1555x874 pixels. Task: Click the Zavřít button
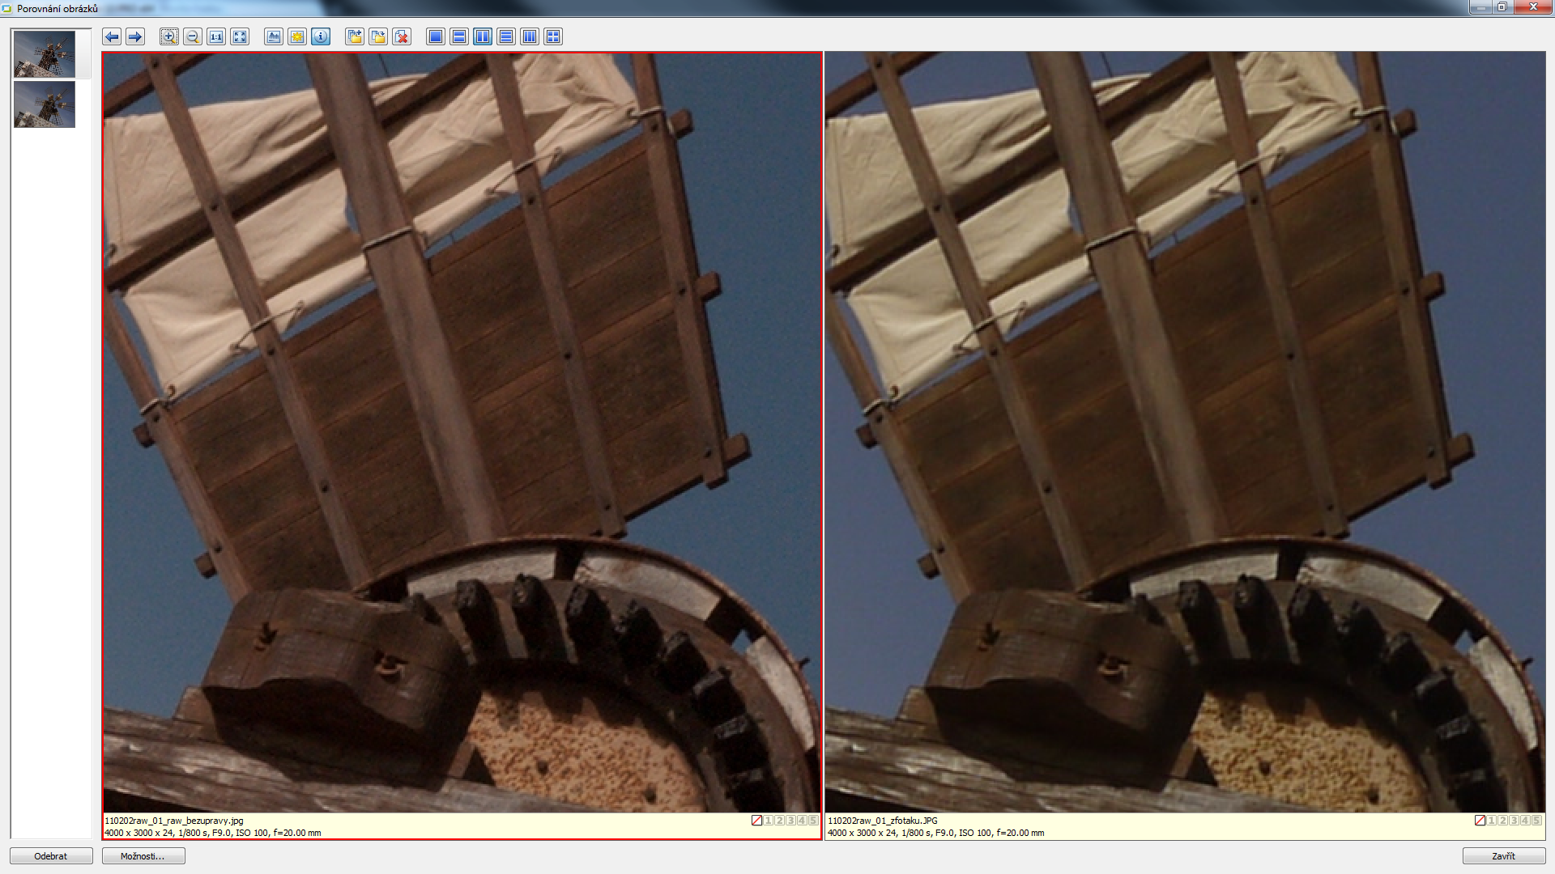click(x=1503, y=855)
